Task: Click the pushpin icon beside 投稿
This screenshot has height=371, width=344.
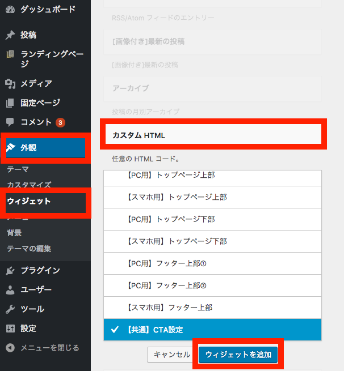Action: pyautogui.click(x=10, y=35)
